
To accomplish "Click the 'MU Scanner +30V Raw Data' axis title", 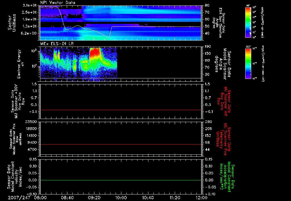I will coord(18,101).
